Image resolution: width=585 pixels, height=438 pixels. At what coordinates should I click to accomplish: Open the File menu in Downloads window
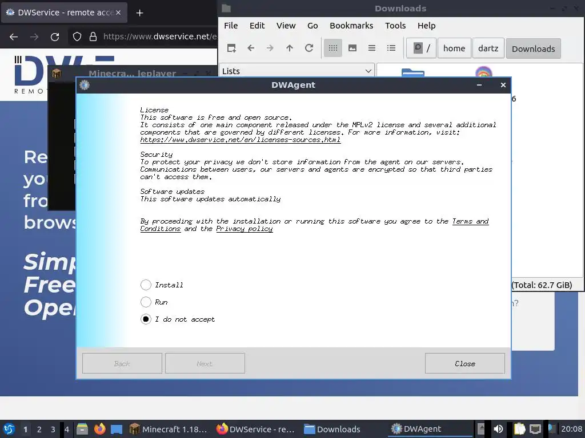(x=231, y=26)
